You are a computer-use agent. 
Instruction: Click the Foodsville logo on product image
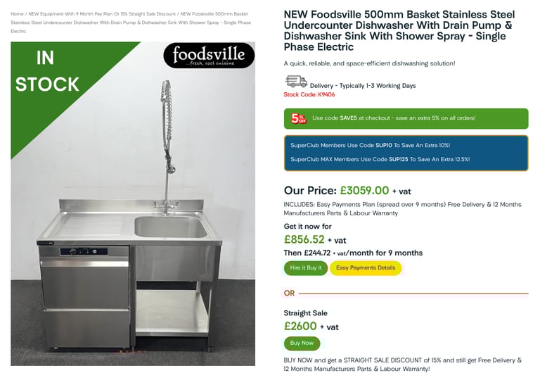(x=209, y=55)
